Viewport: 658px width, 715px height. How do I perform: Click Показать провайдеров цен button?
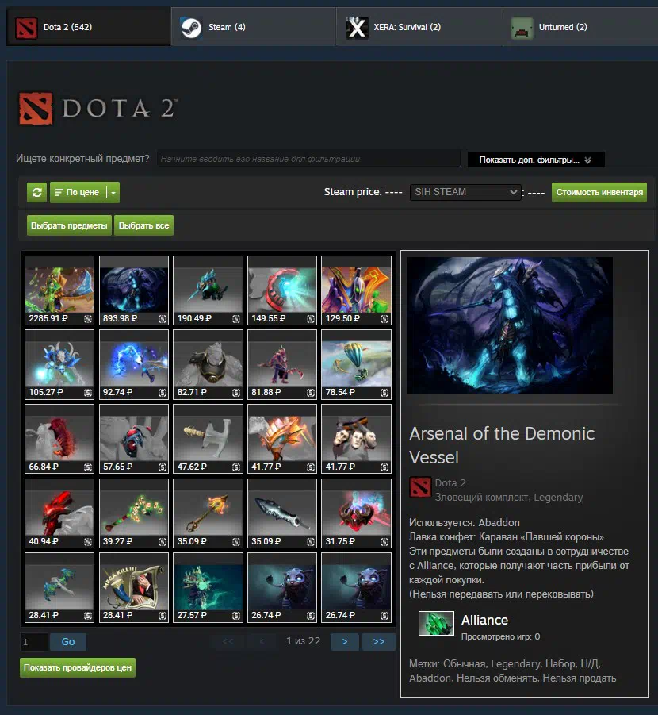(78, 667)
